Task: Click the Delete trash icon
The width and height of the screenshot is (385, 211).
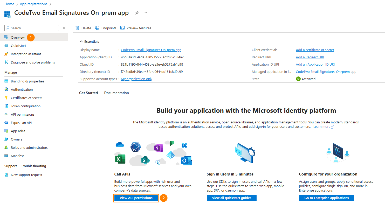Action: click(x=77, y=28)
